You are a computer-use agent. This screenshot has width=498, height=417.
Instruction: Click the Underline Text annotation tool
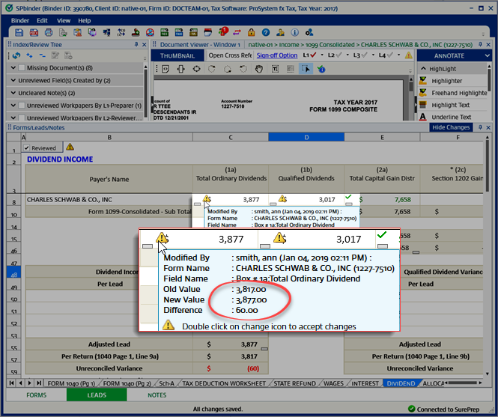[x=451, y=117]
